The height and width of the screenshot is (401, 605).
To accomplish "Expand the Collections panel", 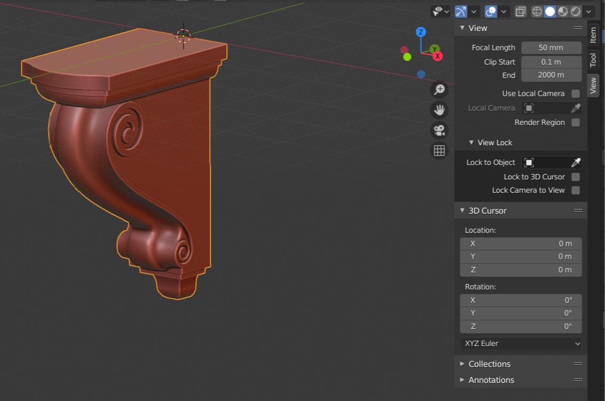I will click(462, 364).
